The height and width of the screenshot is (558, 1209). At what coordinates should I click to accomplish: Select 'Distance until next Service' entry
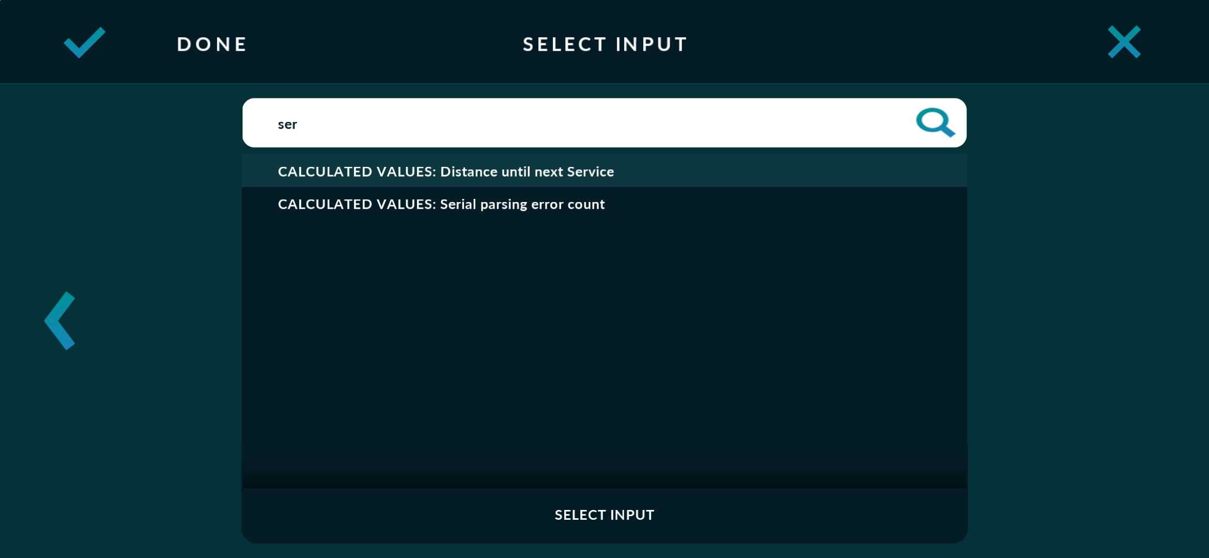(604, 171)
